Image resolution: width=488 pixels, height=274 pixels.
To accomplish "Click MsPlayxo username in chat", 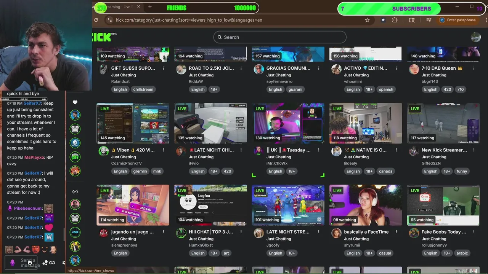I will tap(34, 158).
